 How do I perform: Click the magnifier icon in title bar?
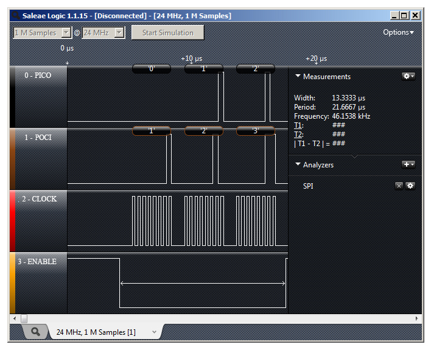15,15
